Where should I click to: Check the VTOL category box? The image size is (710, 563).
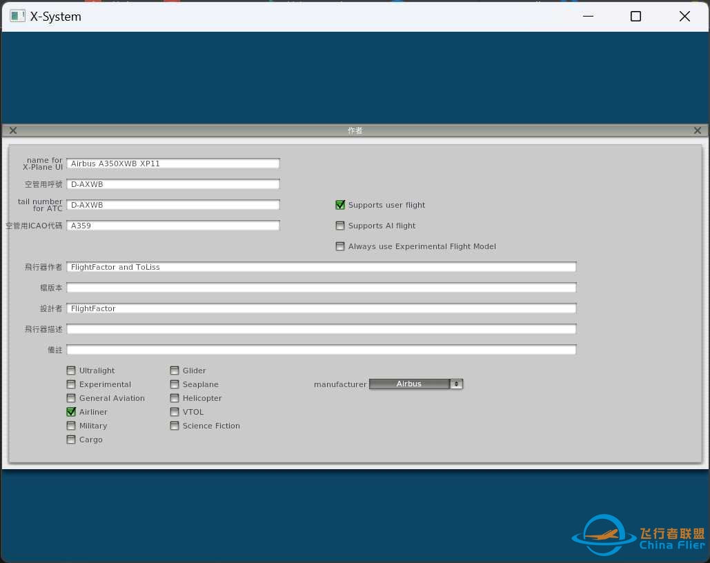[x=175, y=412]
